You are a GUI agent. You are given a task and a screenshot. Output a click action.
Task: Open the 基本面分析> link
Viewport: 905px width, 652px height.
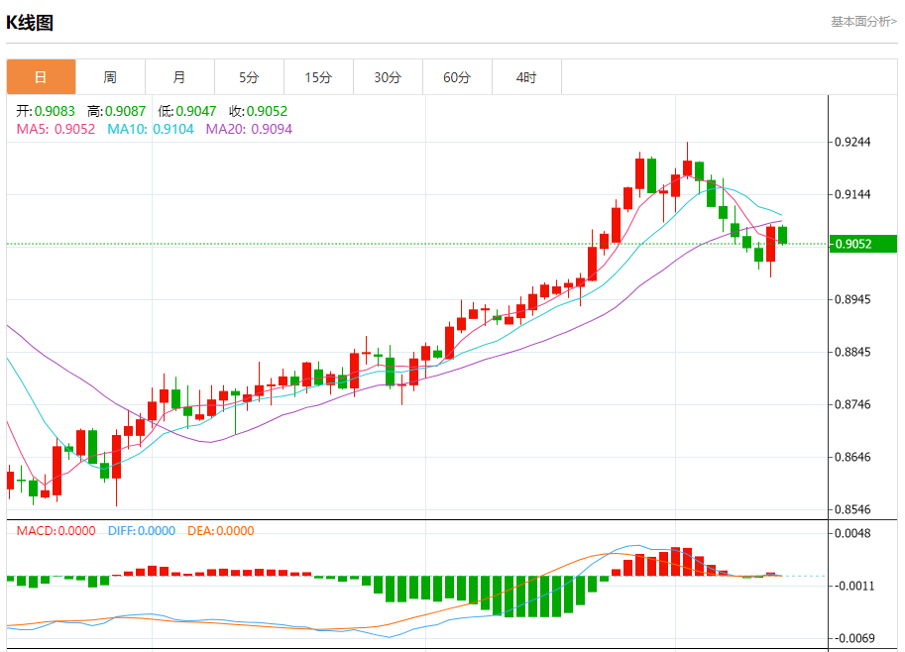[863, 22]
